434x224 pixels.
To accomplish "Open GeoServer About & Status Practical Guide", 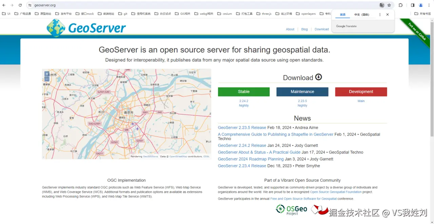I will (259, 152).
